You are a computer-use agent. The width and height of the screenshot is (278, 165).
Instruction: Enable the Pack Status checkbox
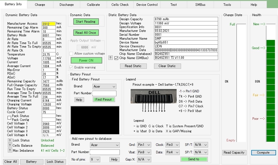[x=9, y=118]
